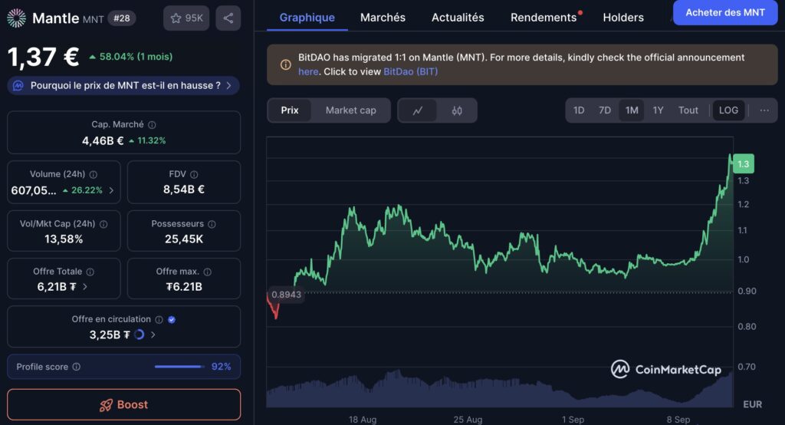Open the chart more options ellipsis

(764, 110)
